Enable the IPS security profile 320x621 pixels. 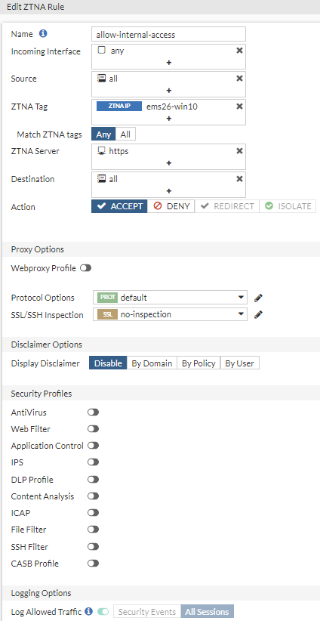tap(94, 462)
